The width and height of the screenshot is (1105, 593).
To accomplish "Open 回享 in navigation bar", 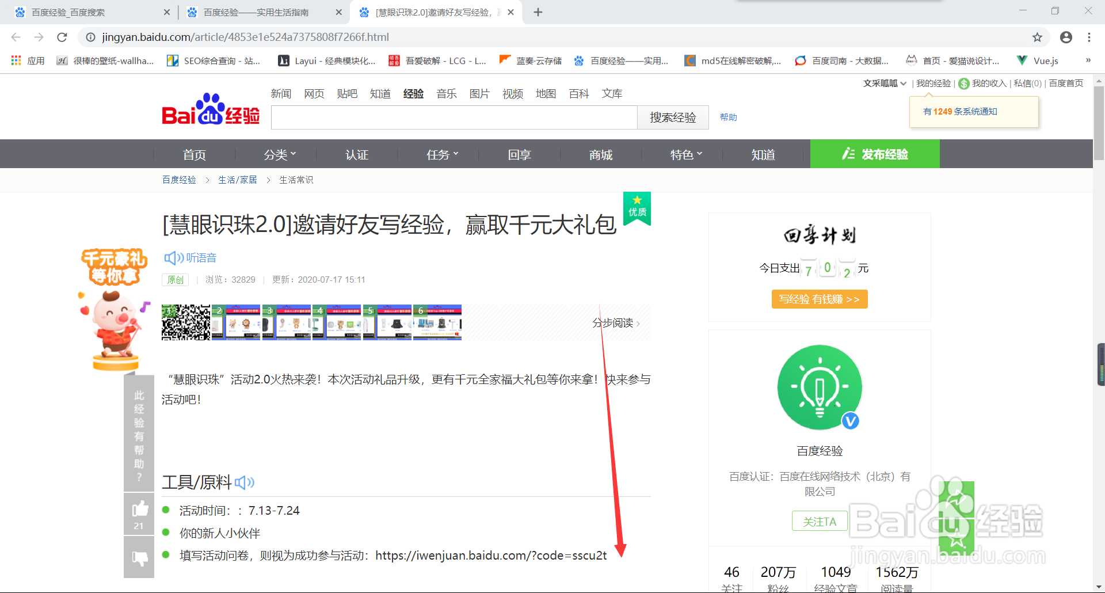I will [519, 154].
